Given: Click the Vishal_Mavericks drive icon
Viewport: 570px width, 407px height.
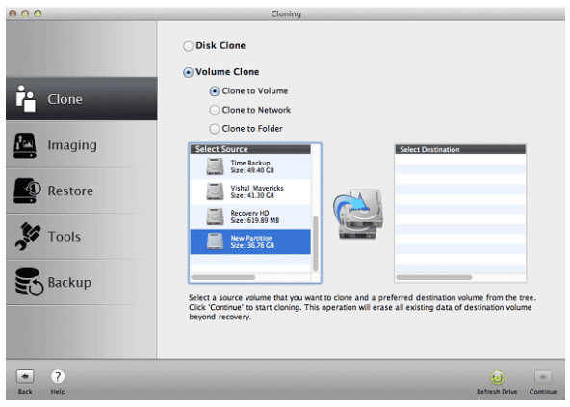Looking at the screenshot, I should (215, 191).
